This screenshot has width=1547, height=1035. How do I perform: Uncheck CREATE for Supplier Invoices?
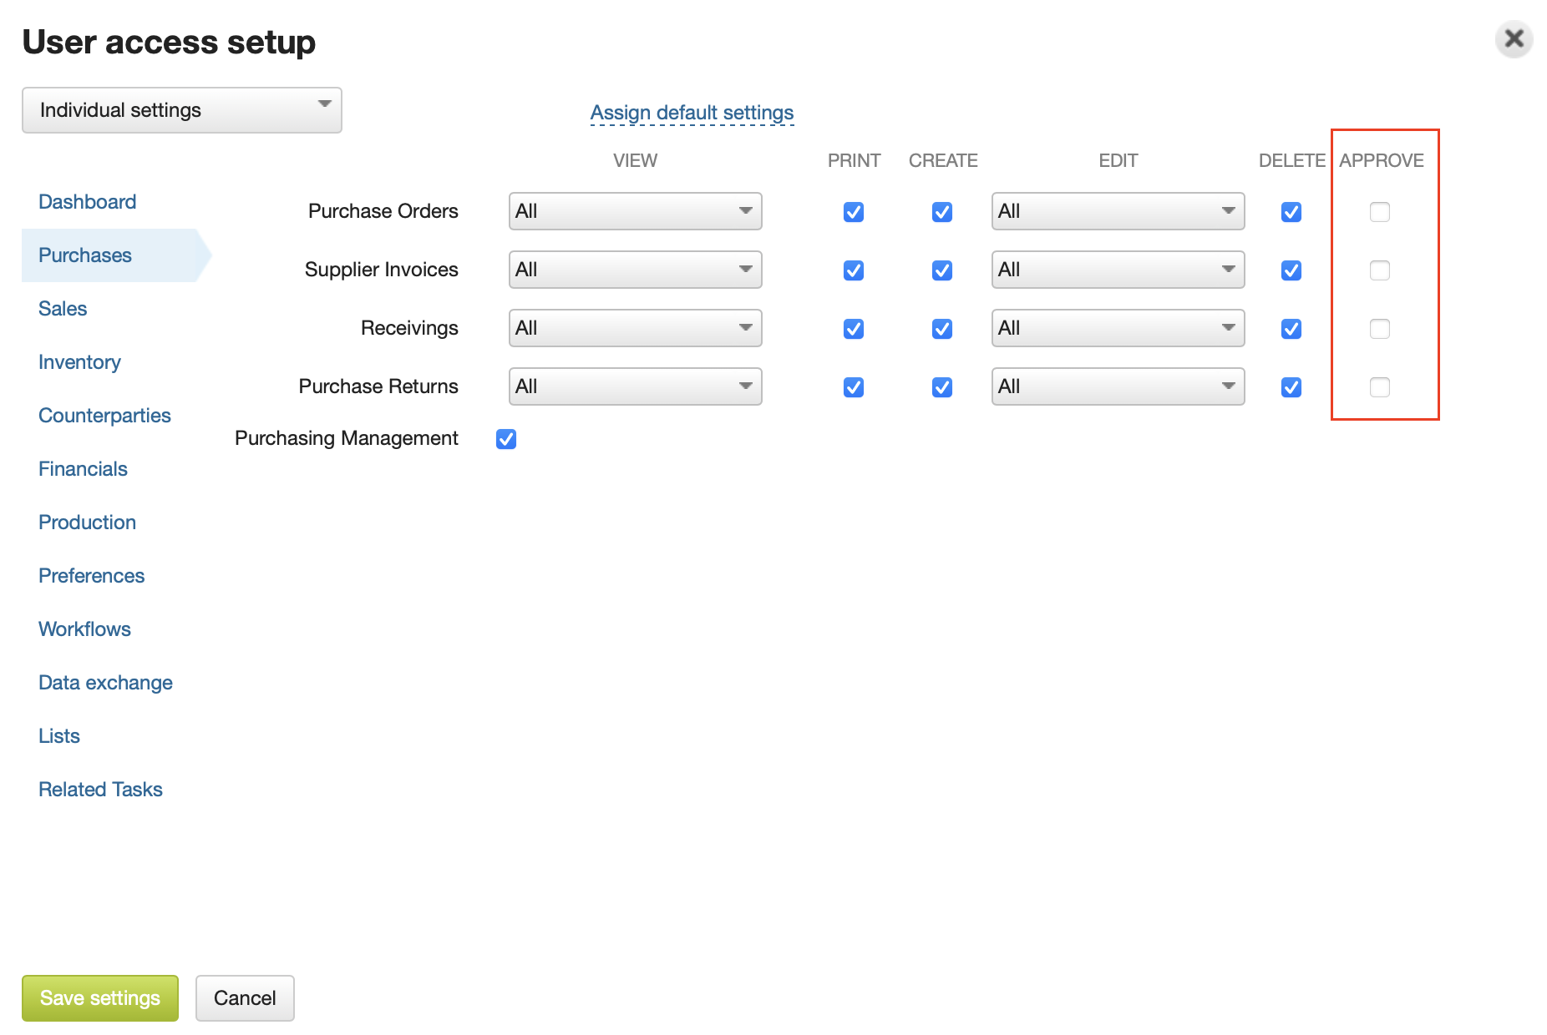[x=942, y=270]
